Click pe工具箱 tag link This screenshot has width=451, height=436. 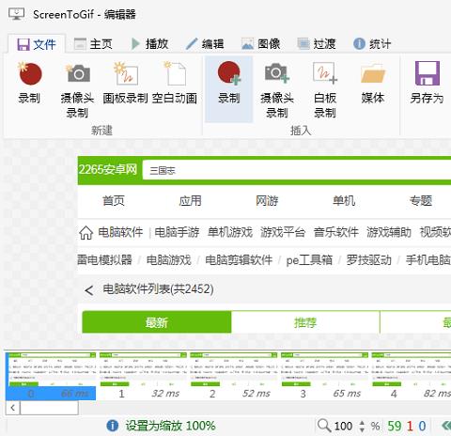tap(309, 260)
